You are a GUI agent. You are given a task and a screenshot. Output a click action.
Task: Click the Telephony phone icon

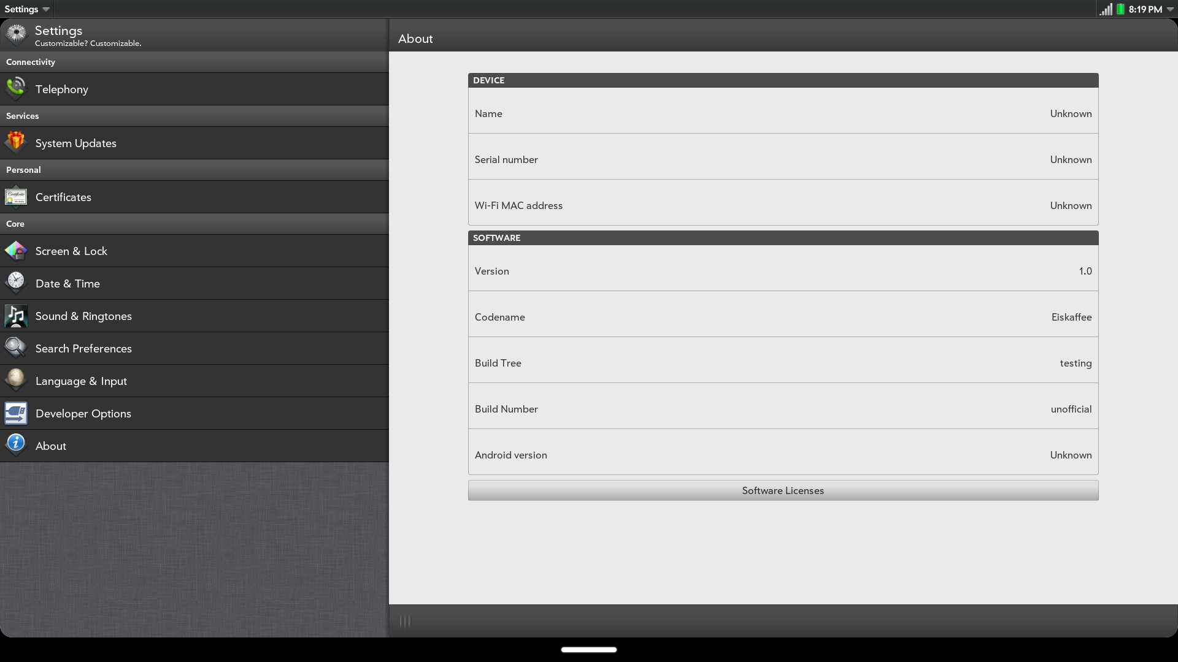[16, 89]
